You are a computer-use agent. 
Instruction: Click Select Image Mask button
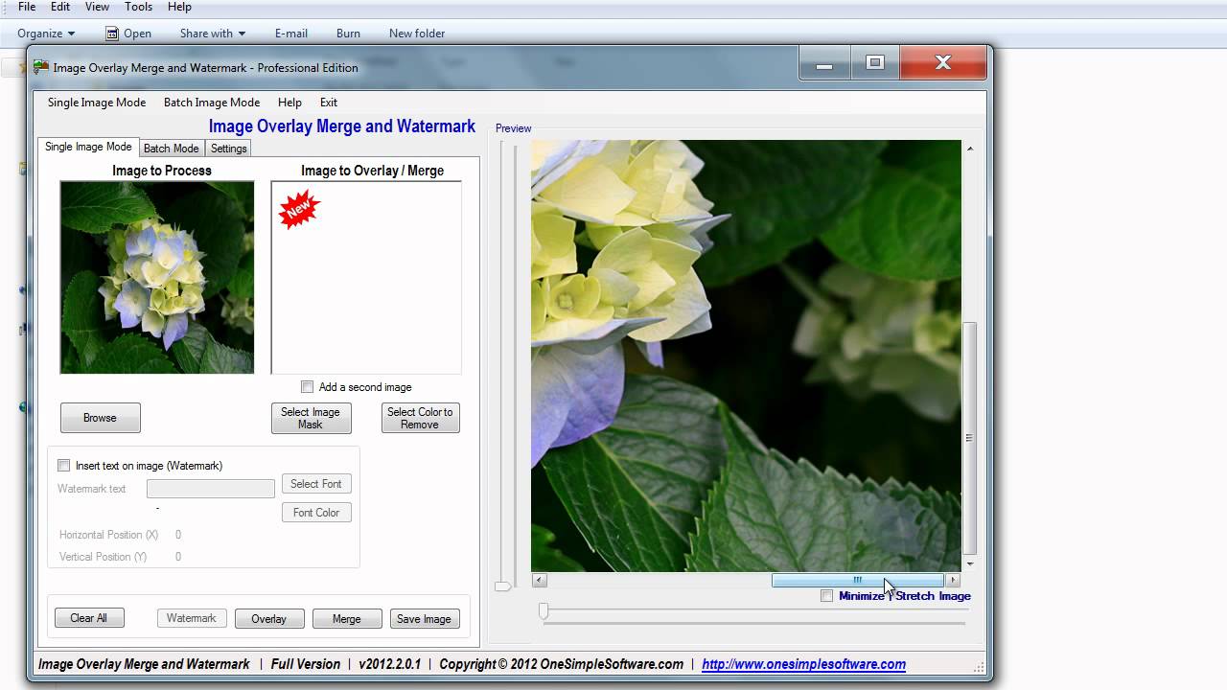tap(311, 418)
